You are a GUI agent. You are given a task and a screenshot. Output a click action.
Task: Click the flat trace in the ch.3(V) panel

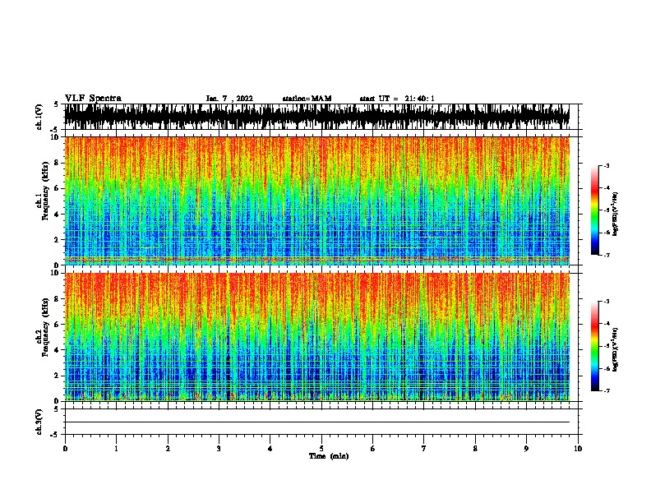[x=316, y=422]
